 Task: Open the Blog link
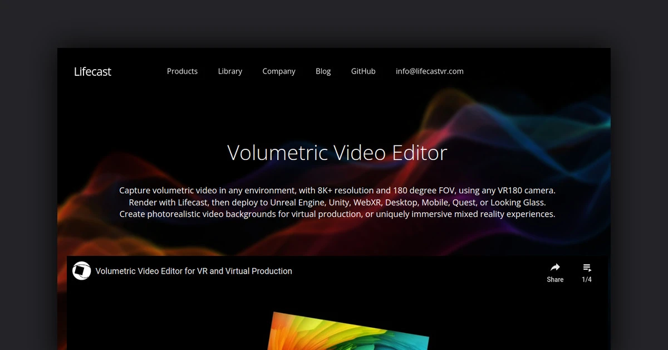tap(323, 71)
